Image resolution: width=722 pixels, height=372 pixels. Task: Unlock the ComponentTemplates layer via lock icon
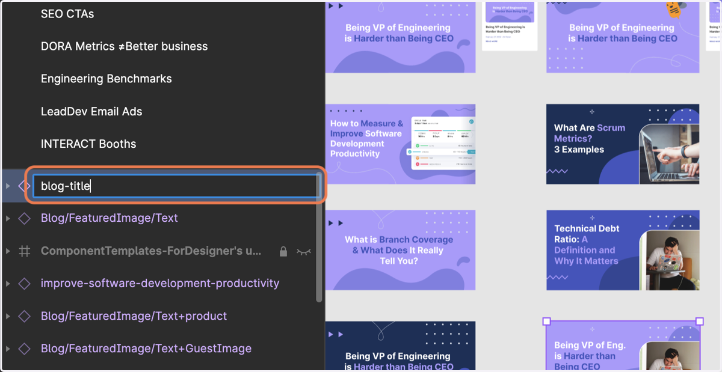[283, 251]
